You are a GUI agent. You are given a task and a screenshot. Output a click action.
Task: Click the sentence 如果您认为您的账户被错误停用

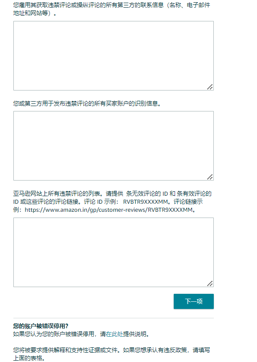54,334
